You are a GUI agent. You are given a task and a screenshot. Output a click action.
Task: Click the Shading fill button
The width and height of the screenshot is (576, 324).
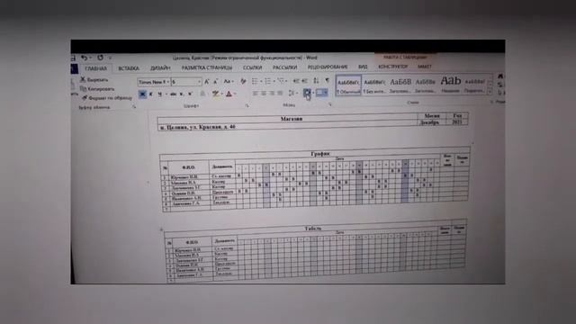[x=307, y=93]
